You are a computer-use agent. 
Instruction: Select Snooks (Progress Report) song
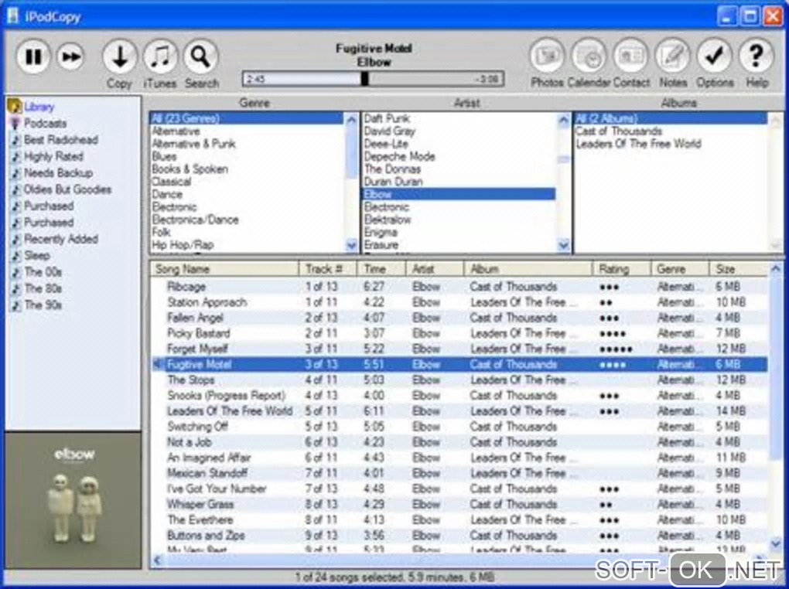click(x=459, y=396)
